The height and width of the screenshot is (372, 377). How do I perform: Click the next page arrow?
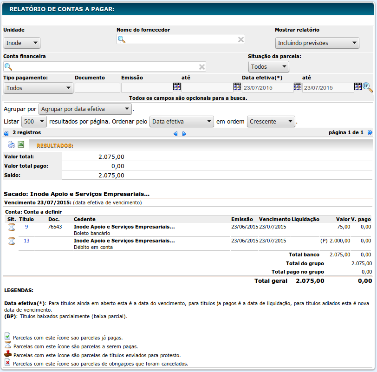[x=184, y=134]
